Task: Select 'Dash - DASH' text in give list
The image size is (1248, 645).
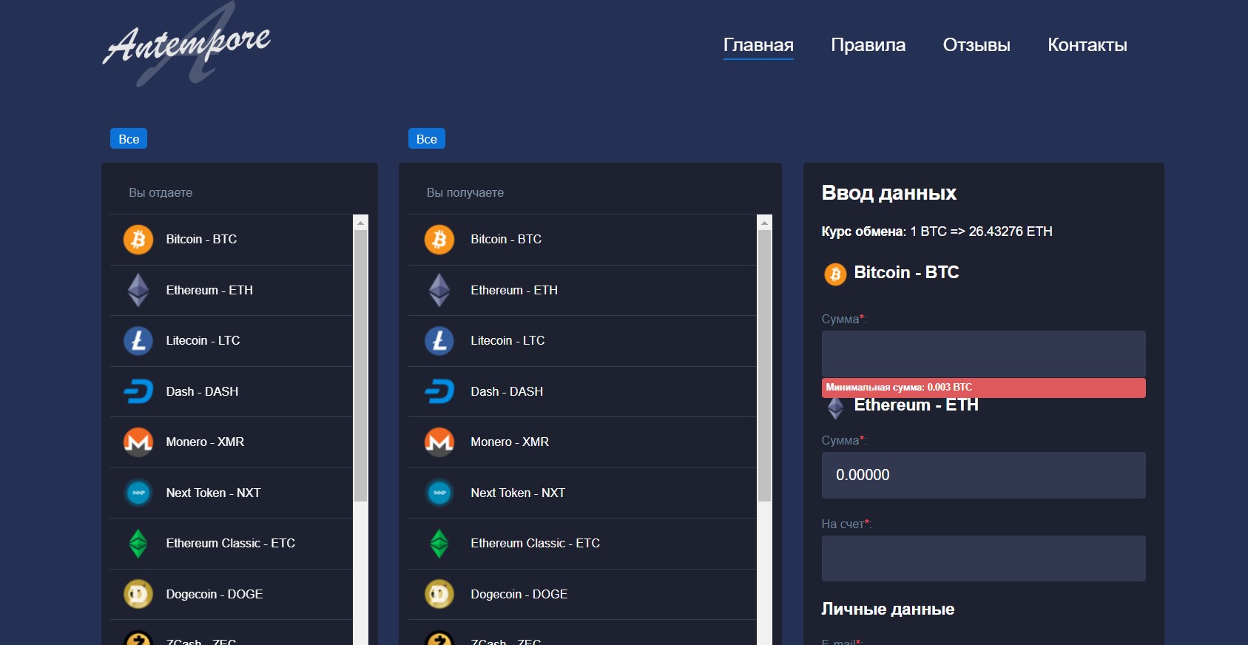Action: [202, 391]
